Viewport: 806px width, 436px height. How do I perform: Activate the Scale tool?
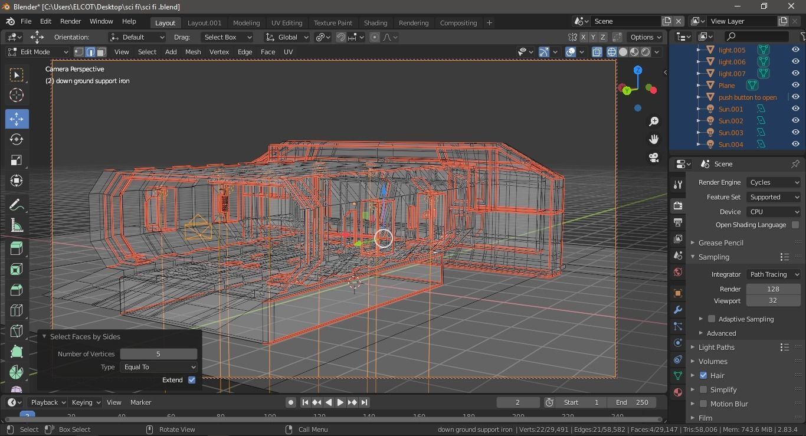[x=17, y=160]
